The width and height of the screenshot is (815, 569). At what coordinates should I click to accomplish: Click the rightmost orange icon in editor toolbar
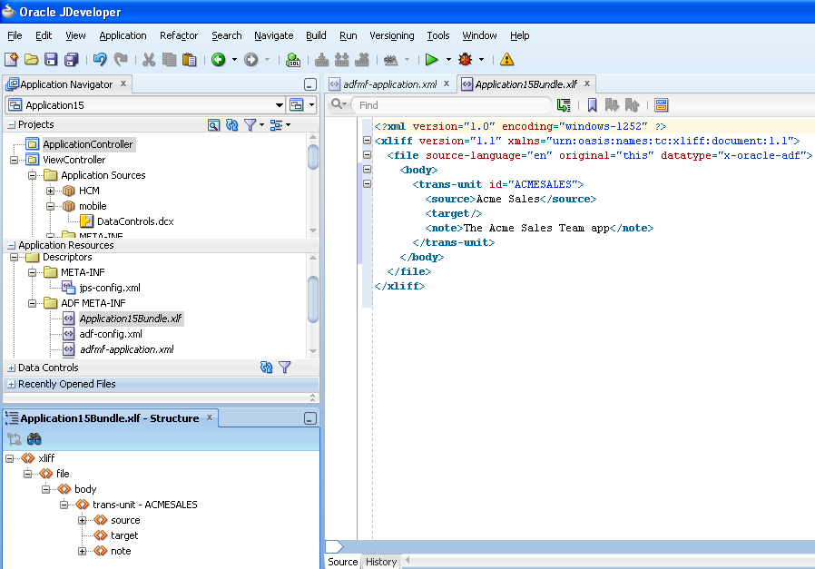pyautogui.click(x=661, y=105)
